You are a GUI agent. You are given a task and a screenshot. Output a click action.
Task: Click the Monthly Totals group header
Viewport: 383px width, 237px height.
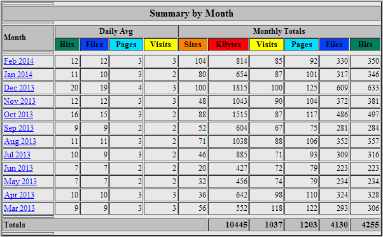[x=279, y=31]
